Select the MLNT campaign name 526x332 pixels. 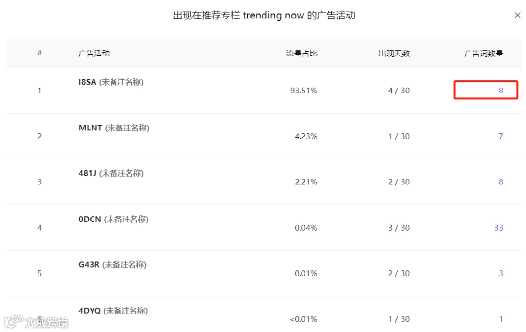90,128
